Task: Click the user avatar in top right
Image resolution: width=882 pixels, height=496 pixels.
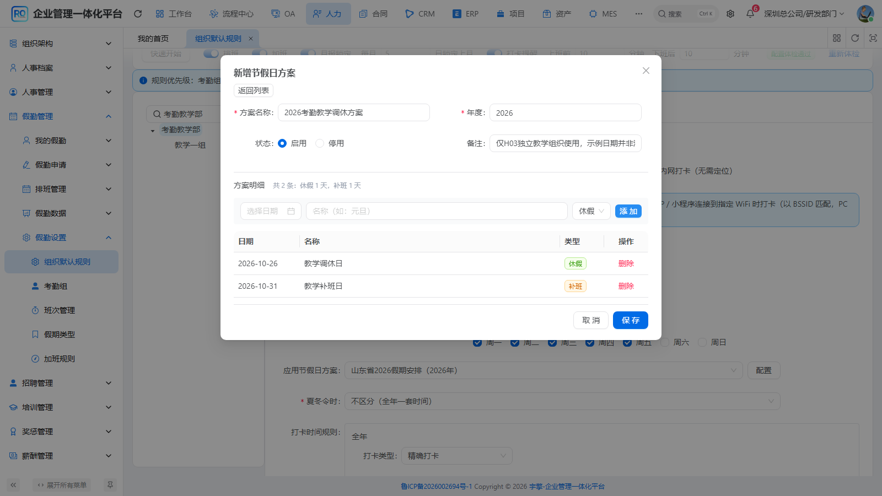Action: [x=865, y=14]
